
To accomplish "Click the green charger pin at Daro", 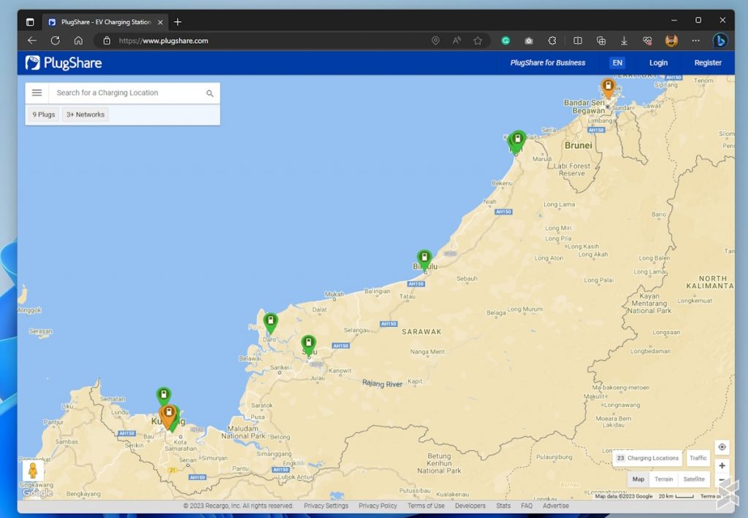I will (270, 321).
